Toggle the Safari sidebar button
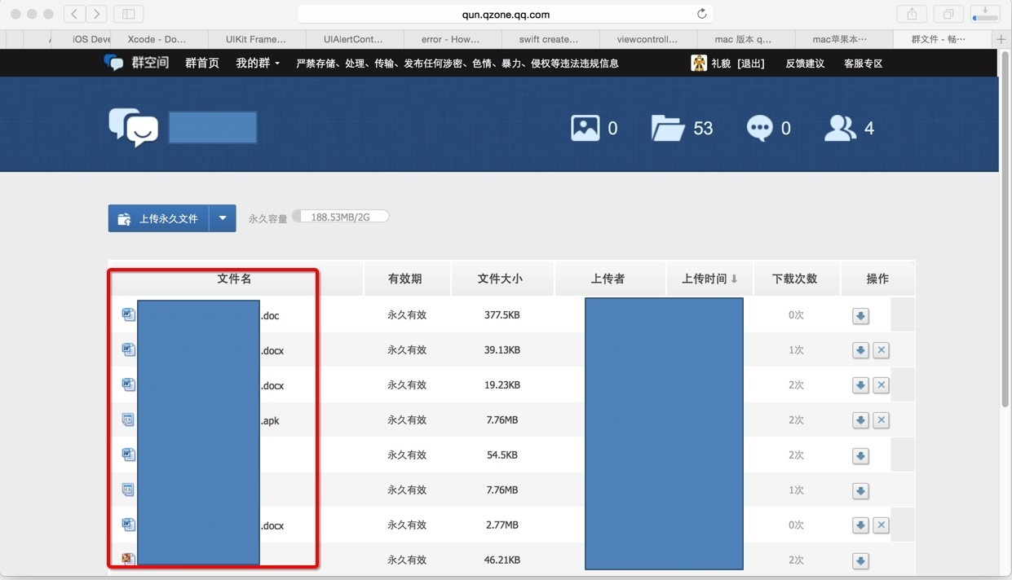Viewport: 1012px width, 580px height. 128,14
